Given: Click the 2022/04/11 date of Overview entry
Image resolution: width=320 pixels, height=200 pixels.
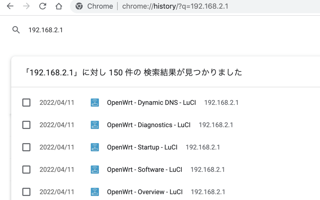Looking at the screenshot, I should pyautogui.click(x=57, y=192).
